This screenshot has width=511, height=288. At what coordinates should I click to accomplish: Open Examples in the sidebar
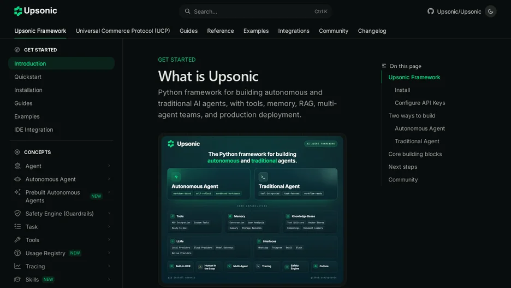pos(27,116)
